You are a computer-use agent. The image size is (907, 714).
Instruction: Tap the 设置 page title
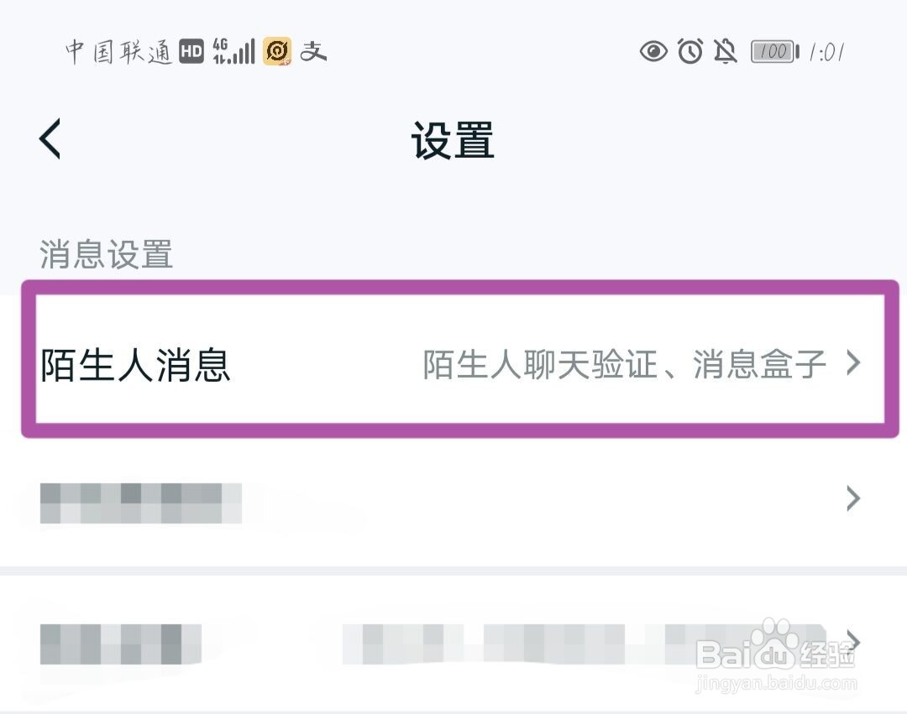(x=453, y=140)
